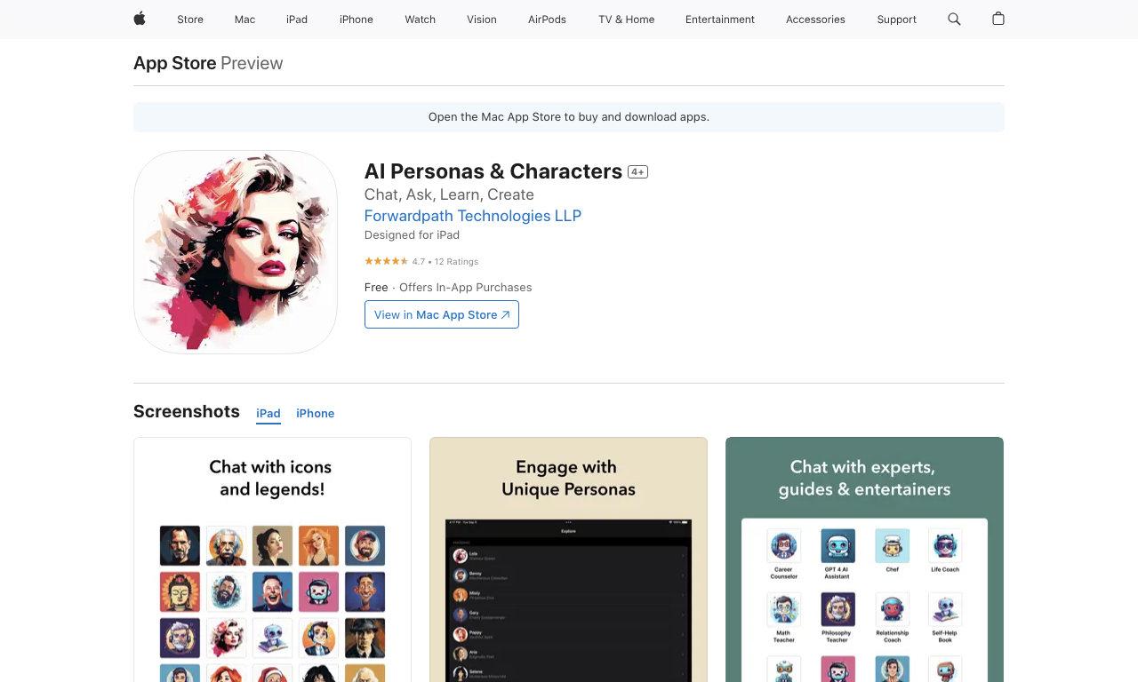Click the Life Coach persona icon
This screenshot has height=682, width=1138.
pos(945,546)
